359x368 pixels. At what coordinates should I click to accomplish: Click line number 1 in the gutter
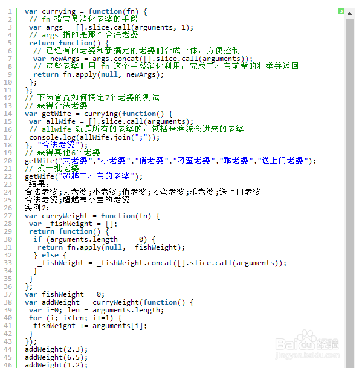click(10, 11)
